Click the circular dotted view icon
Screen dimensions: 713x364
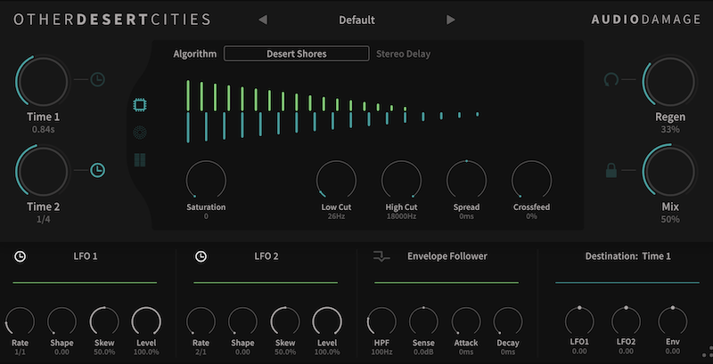(x=140, y=133)
